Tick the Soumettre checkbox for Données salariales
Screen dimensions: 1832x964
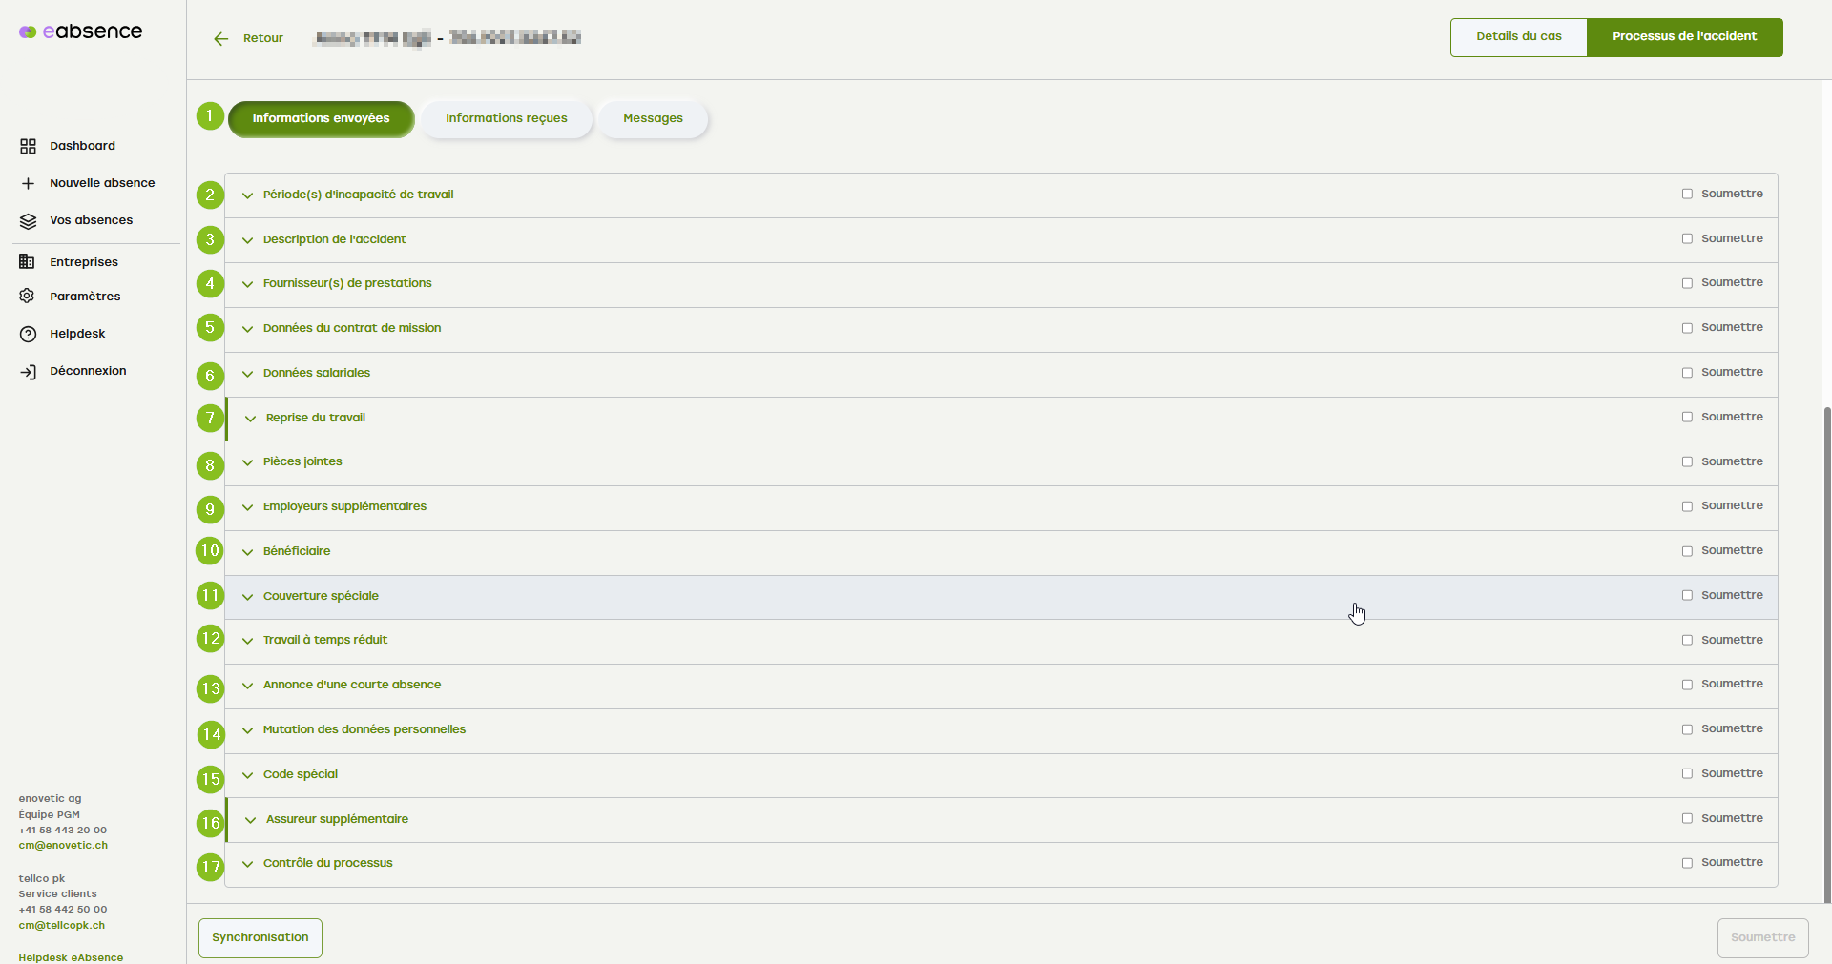pyautogui.click(x=1687, y=373)
